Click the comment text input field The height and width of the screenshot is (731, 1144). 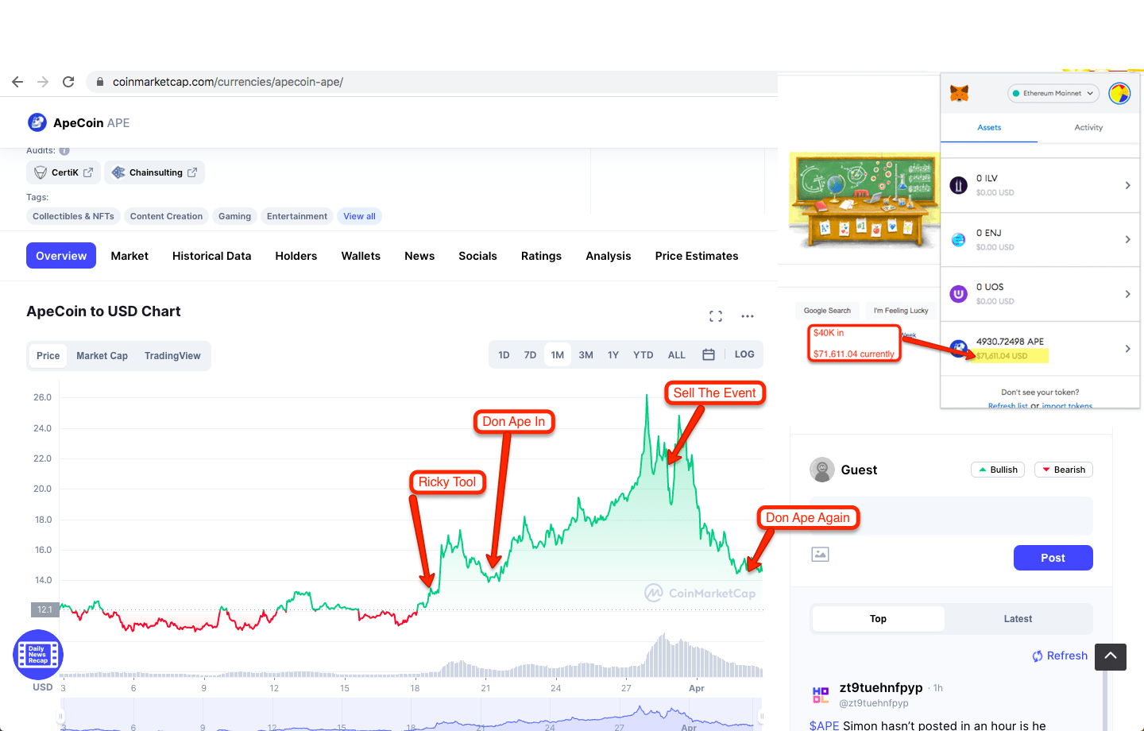click(x=951, y=516)
